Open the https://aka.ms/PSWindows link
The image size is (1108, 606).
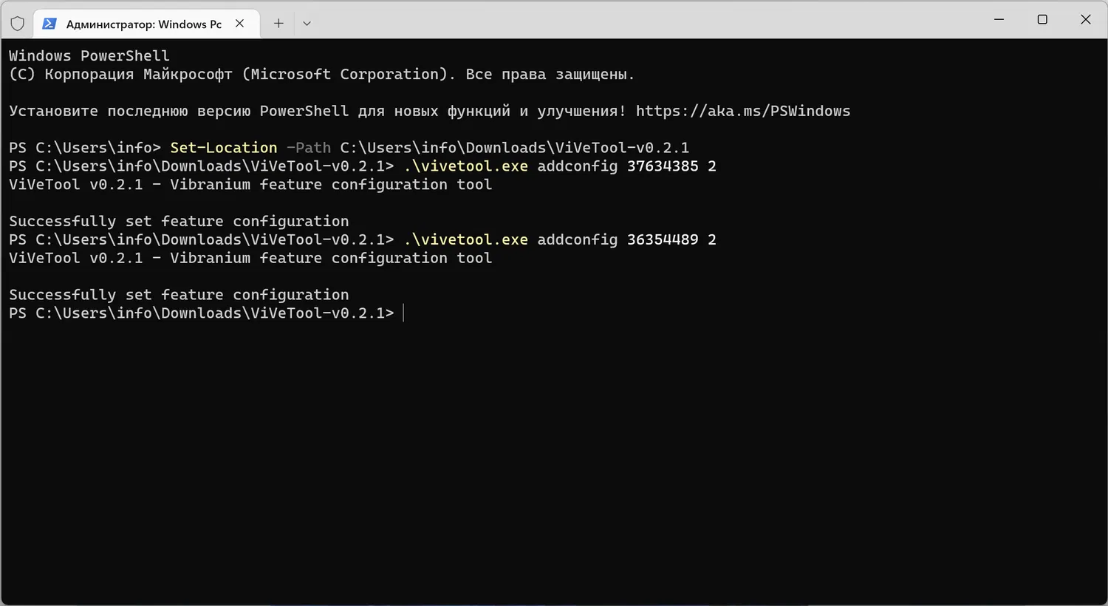742,111
